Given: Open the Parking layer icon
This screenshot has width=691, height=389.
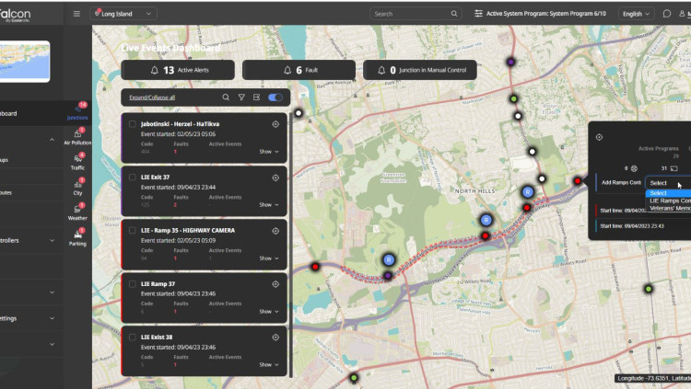Looking at the screenshot, I should point(77,238).
